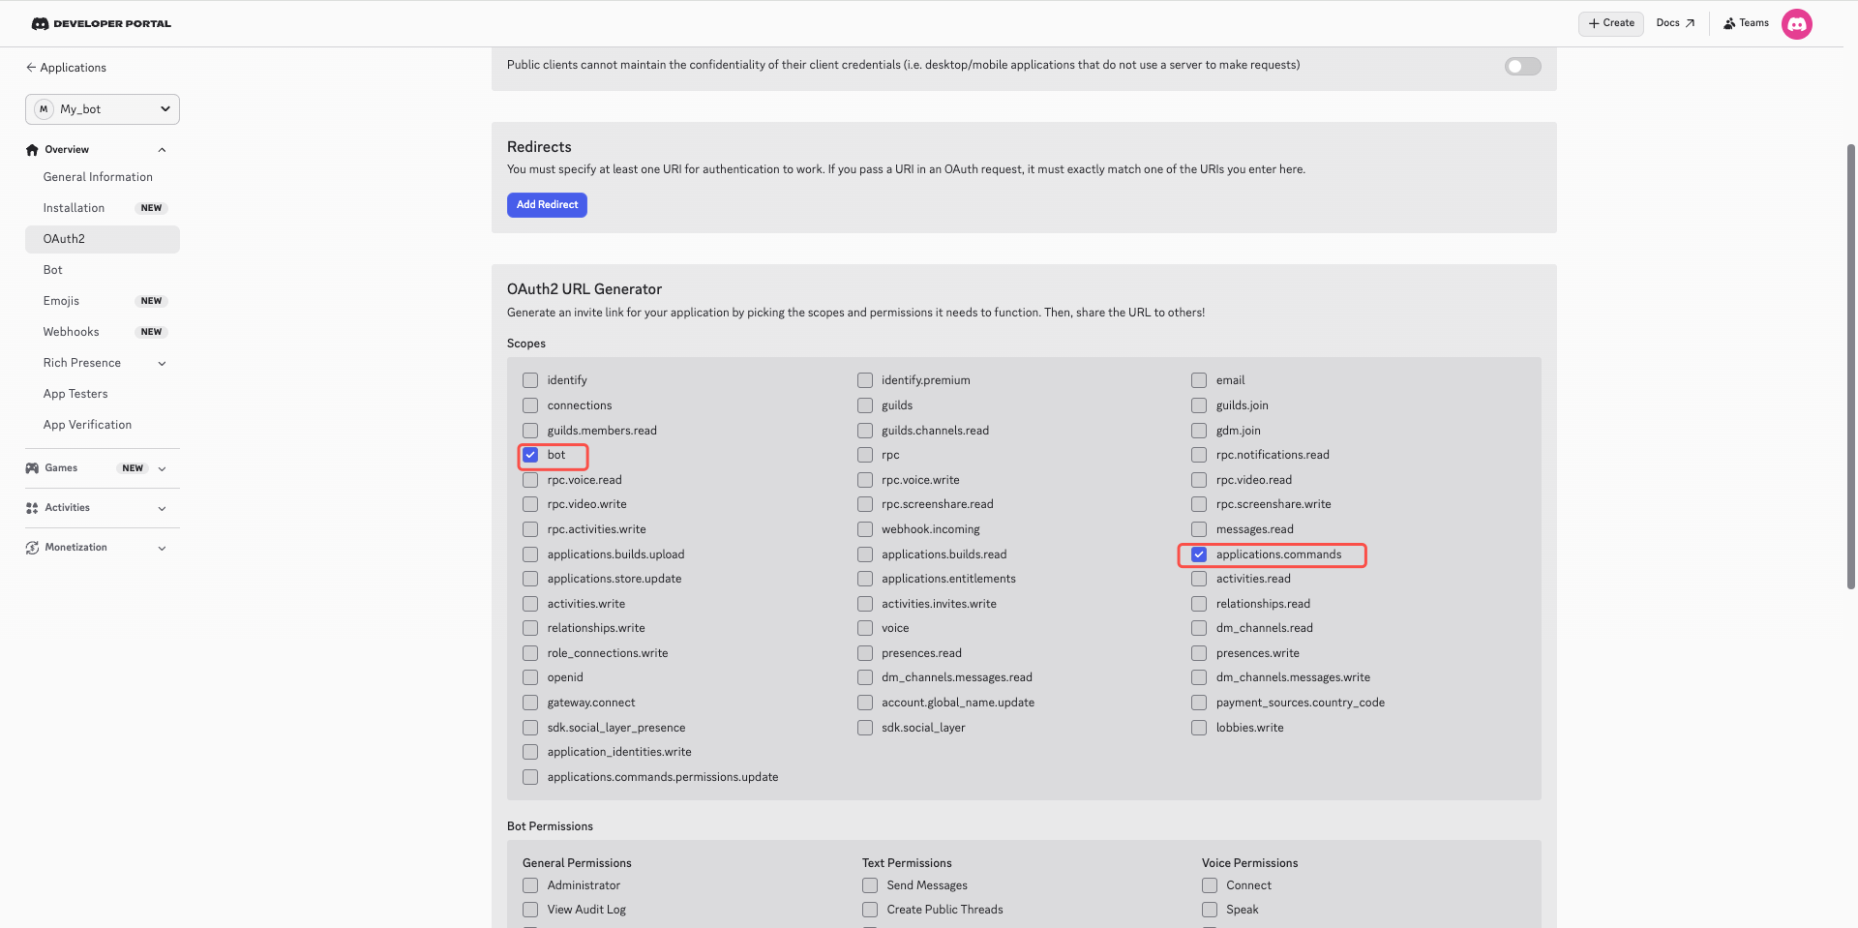Click the Activities icon in sidebar
This screenshot has width=1858, height=928.
coord(32,508)
